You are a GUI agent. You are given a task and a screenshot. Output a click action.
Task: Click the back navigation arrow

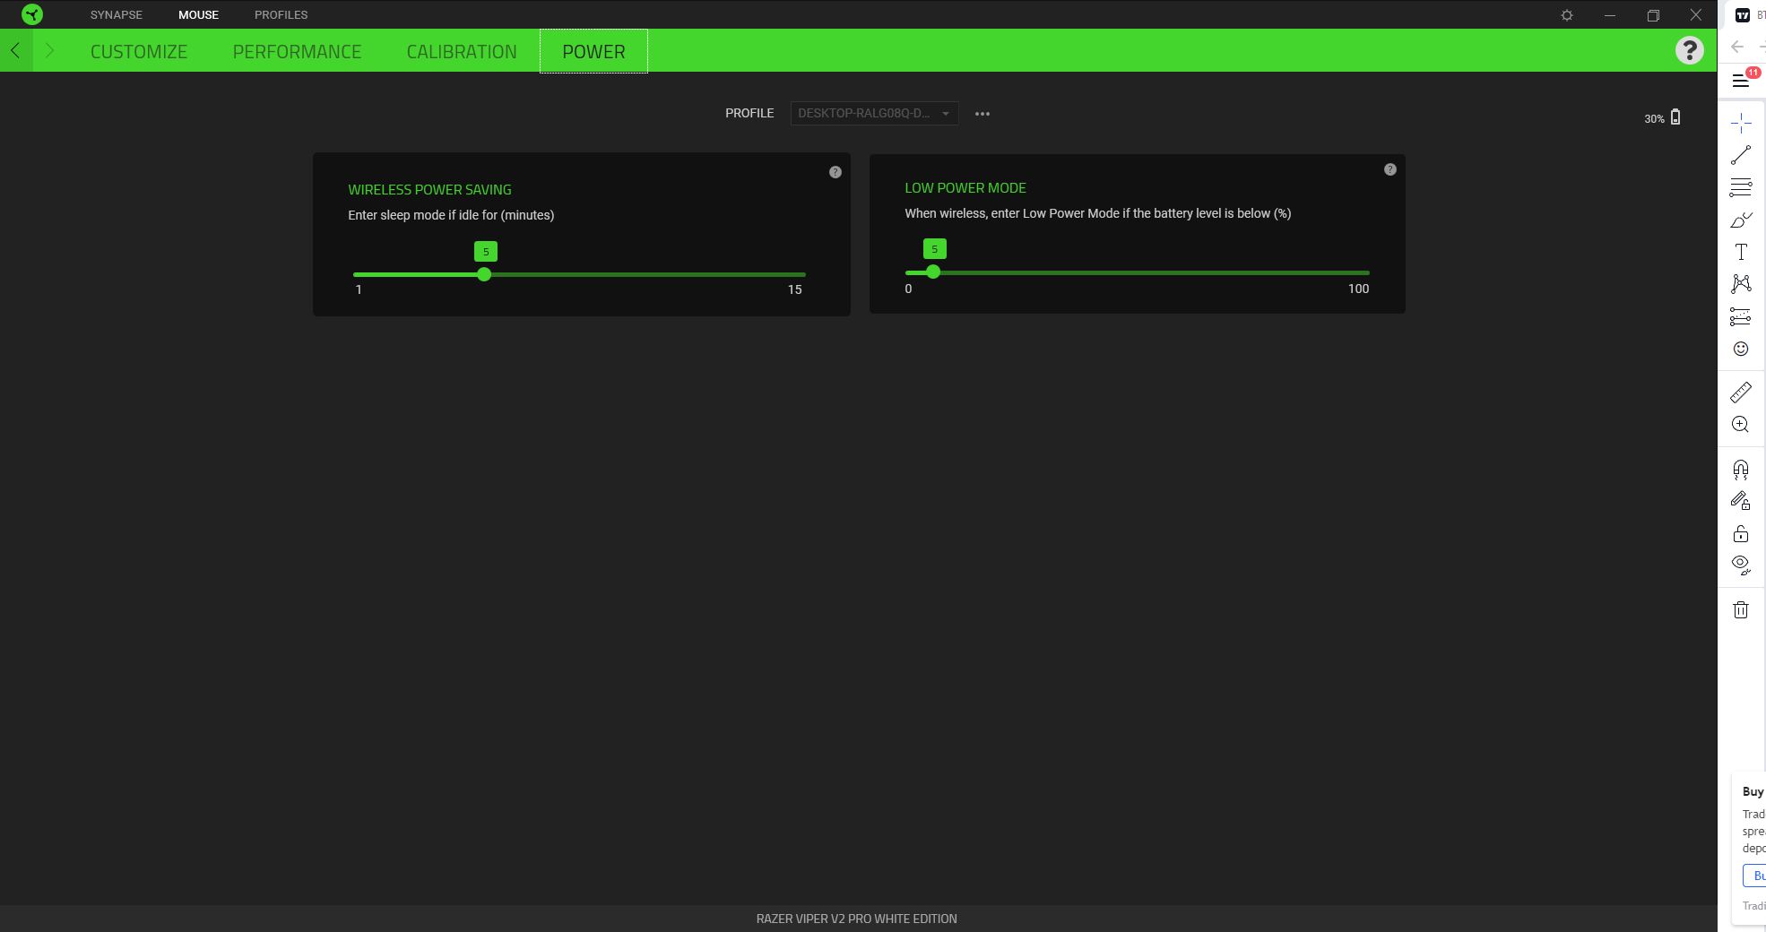coord(15,51)
